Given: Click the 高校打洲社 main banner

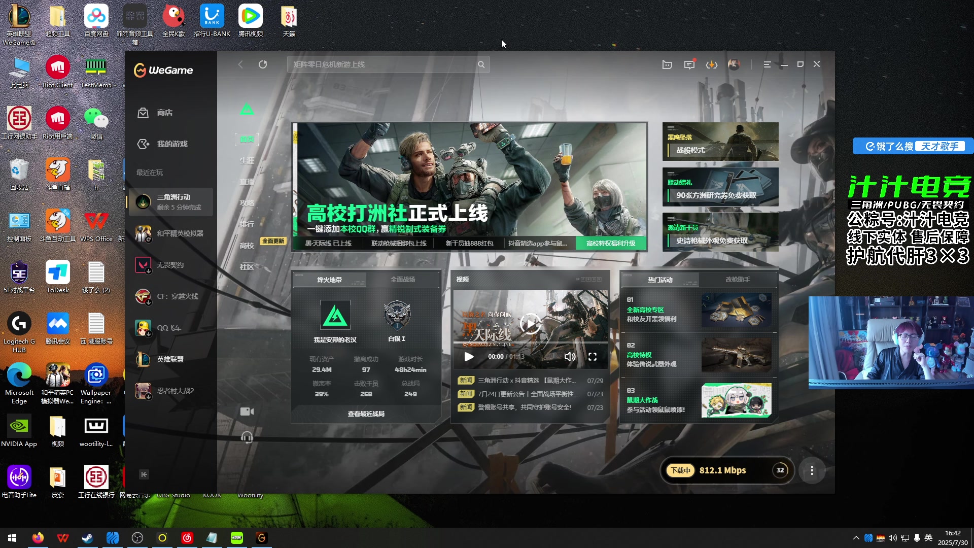Looking at the screenshot, I should pyautogui.click(x=470, y=180).
